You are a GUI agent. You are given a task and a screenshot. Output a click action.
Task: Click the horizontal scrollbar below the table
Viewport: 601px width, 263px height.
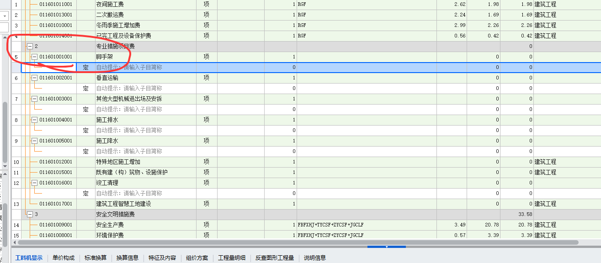[x=298, y=242]
